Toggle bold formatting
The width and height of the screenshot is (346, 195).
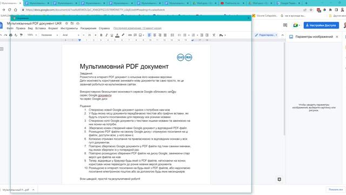101,35
